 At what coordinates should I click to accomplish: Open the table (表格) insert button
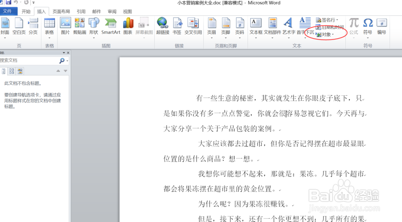tap(49, 28)
